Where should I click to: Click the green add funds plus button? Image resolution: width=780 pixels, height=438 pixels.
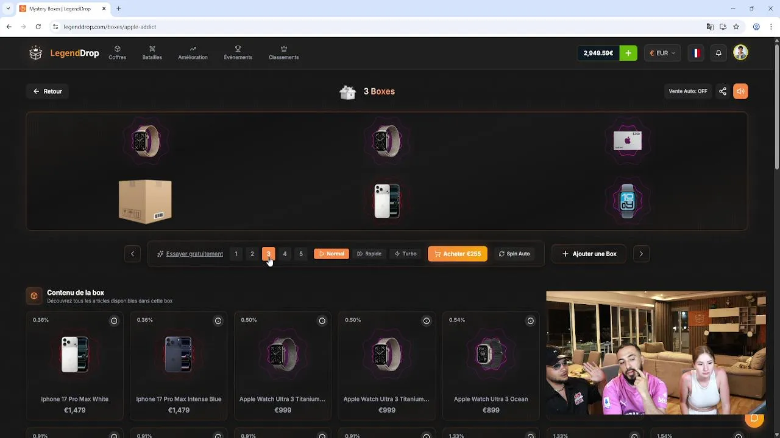628,53
